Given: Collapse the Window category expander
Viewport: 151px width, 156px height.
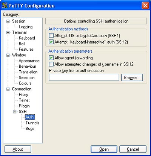Looking at the screenshot, I should pos(8,55).
